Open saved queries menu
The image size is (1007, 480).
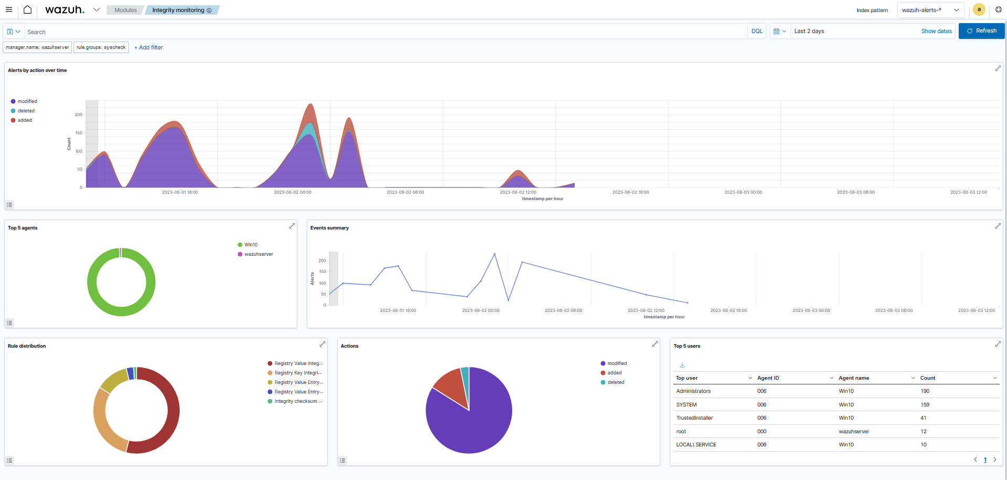pyautogui.click(x=14, y=32)
